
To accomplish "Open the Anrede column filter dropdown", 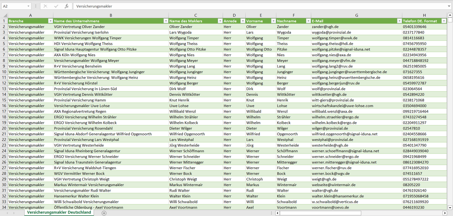I will point(242,21).
